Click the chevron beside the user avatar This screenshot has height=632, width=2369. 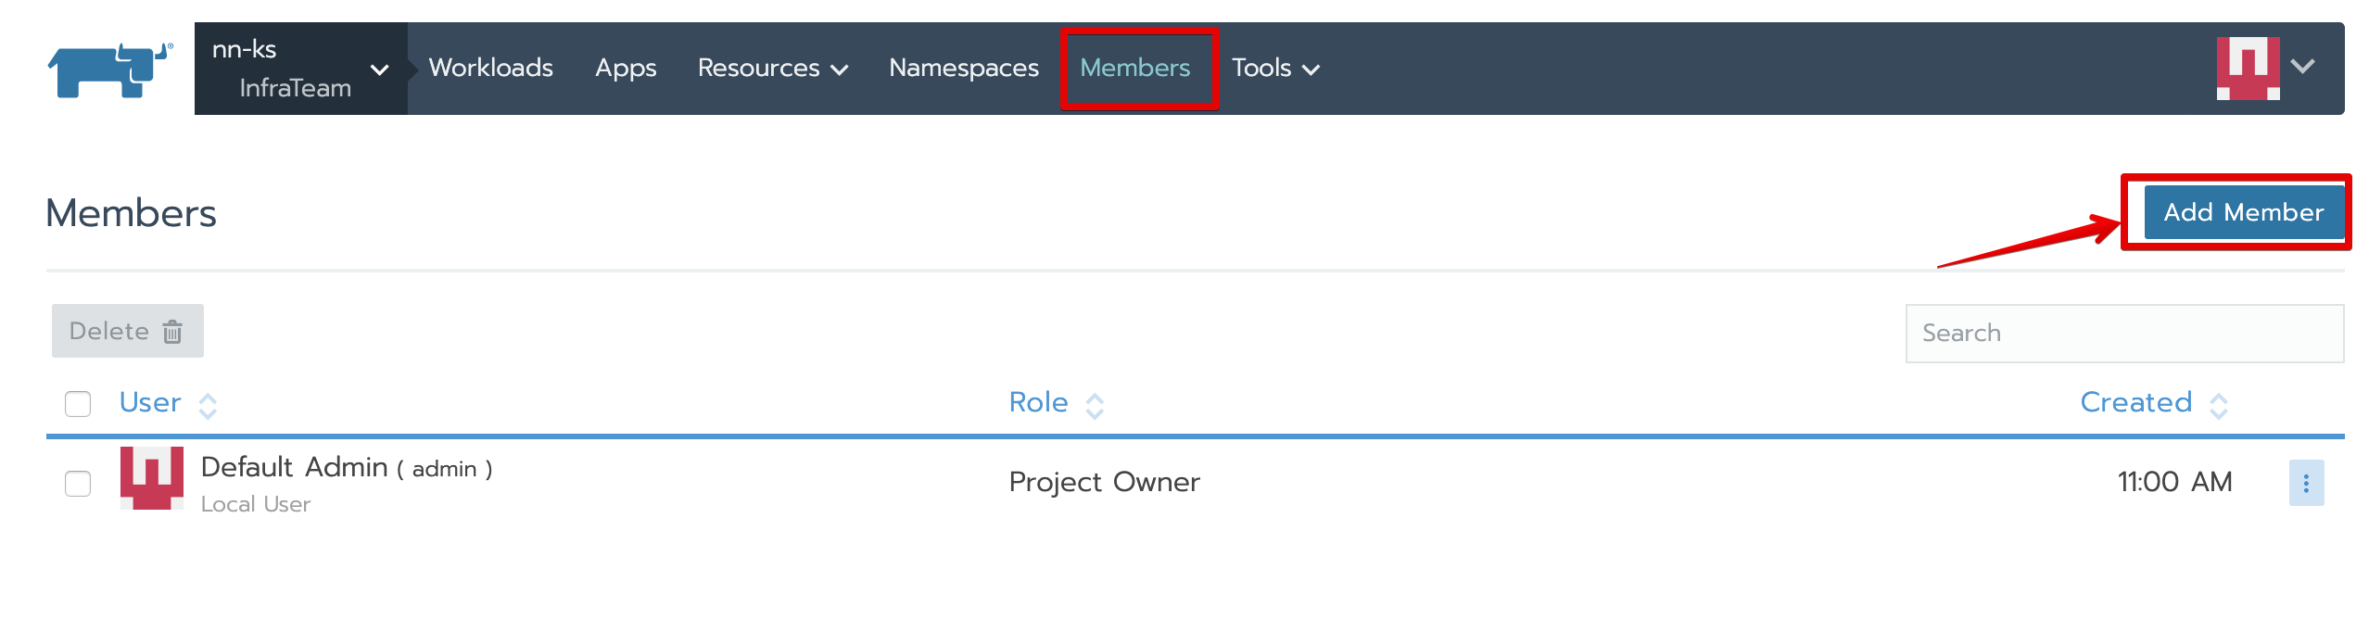(x=2303, y=67)
